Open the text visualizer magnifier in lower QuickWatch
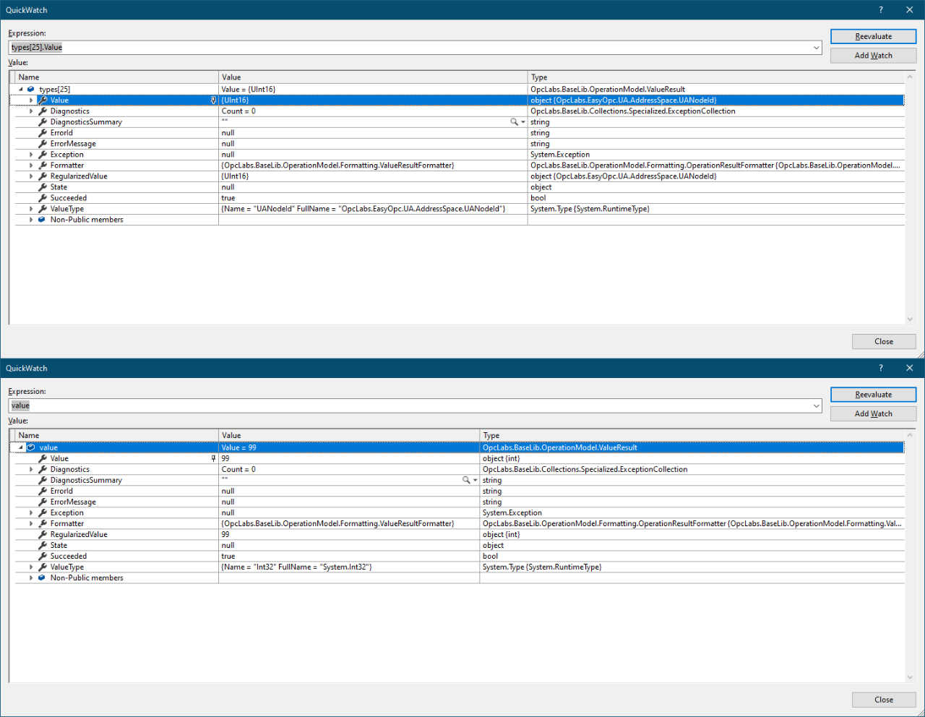 click(x=466, y=480)
